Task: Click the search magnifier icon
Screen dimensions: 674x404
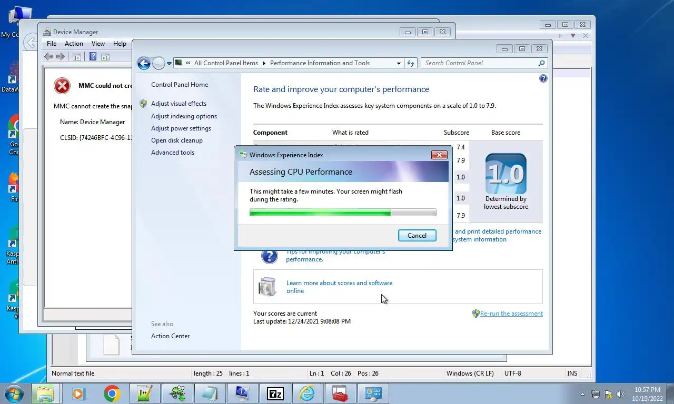Action: [541, 63]
